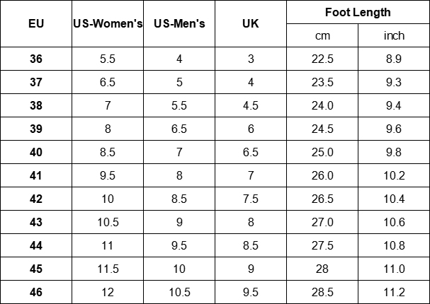
Task: Select EU size 36 row label
Action: pyautogui.click(x=36, y=59)
